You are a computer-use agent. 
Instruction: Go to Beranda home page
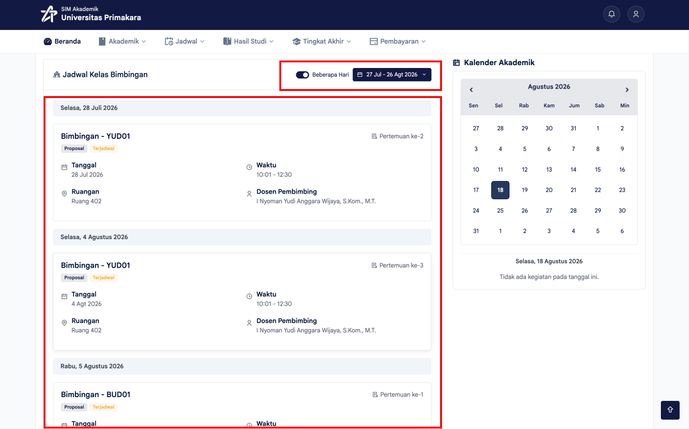pos(62,41)
